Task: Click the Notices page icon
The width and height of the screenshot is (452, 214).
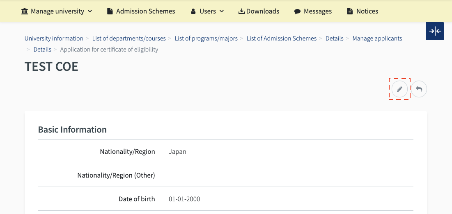Action: [x=350, y=11]
